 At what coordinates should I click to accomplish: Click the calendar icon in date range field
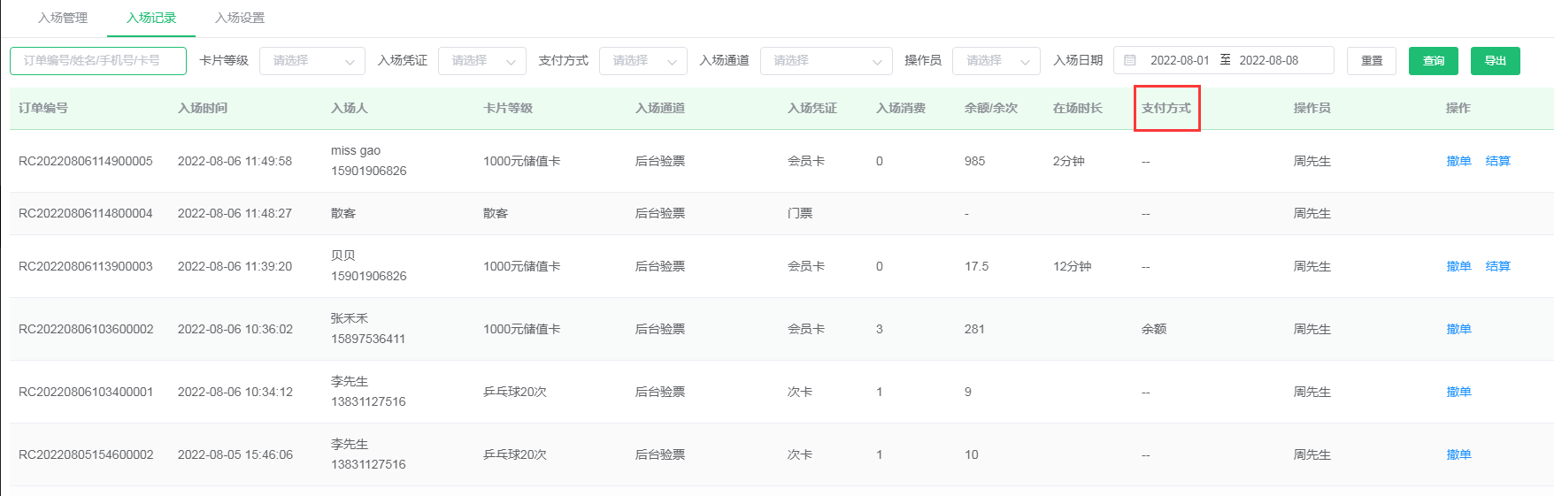pyautogui.click(x=1130, y=60)
